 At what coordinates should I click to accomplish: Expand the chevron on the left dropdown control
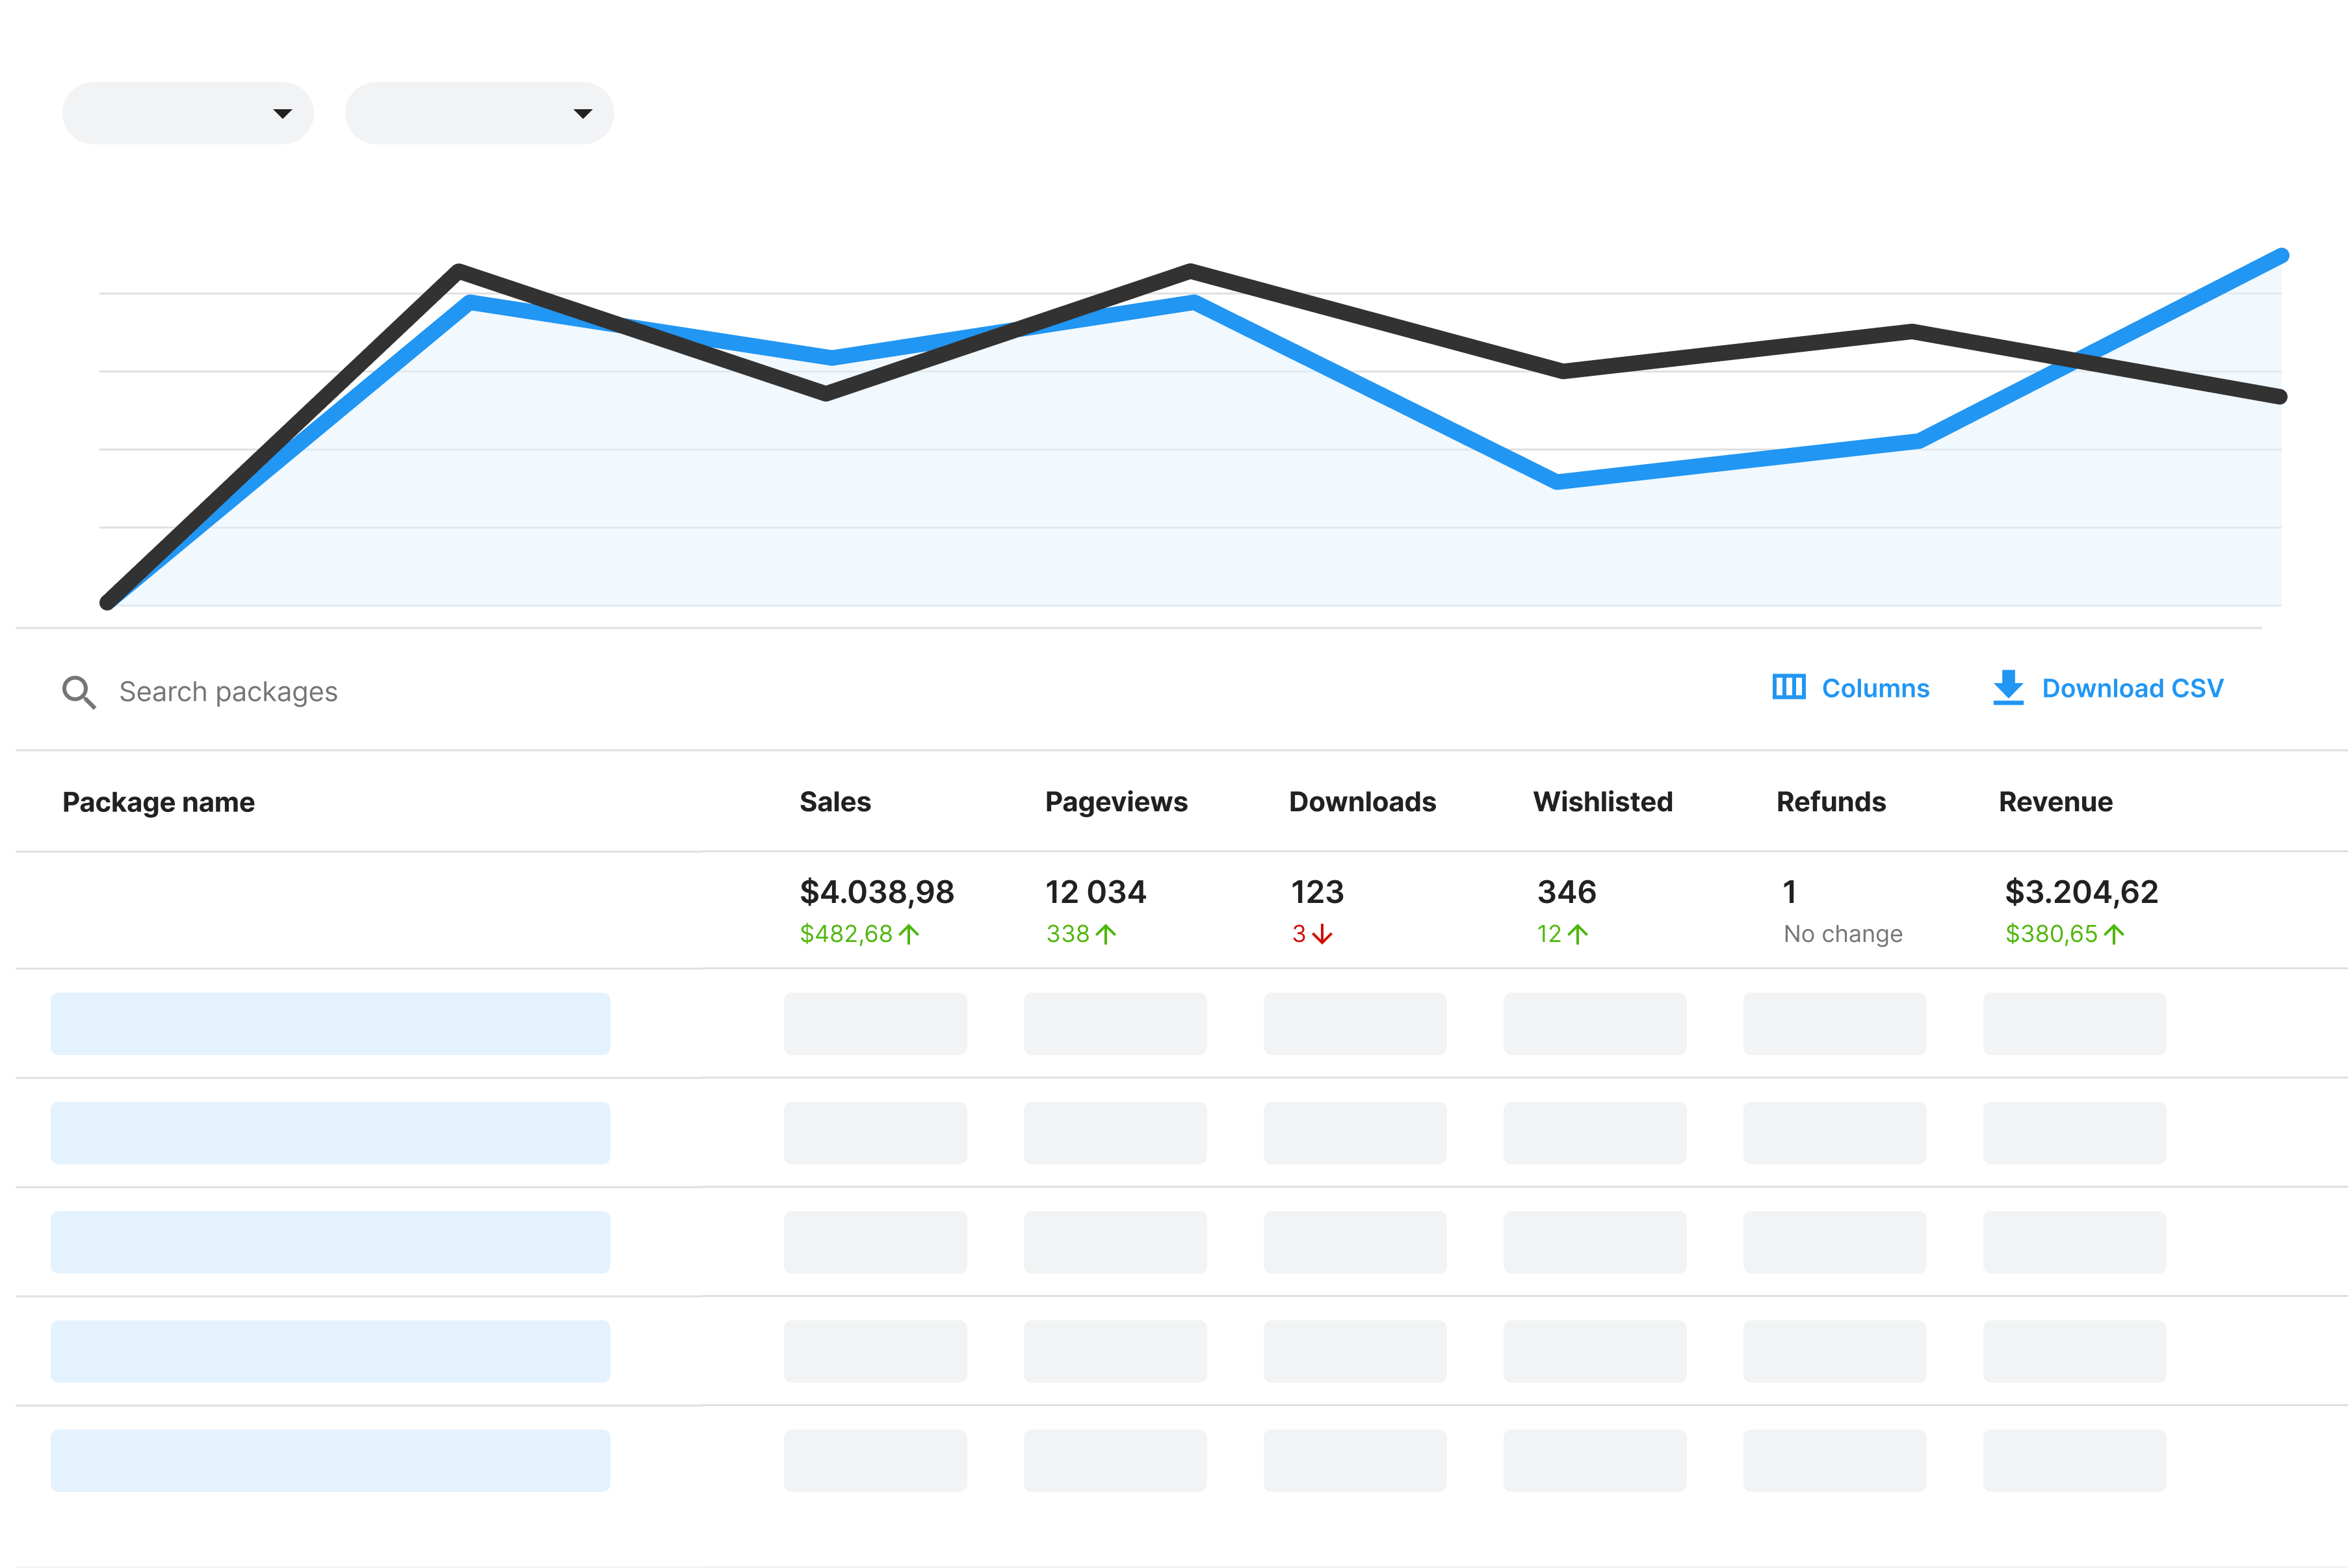coord(283,113)
